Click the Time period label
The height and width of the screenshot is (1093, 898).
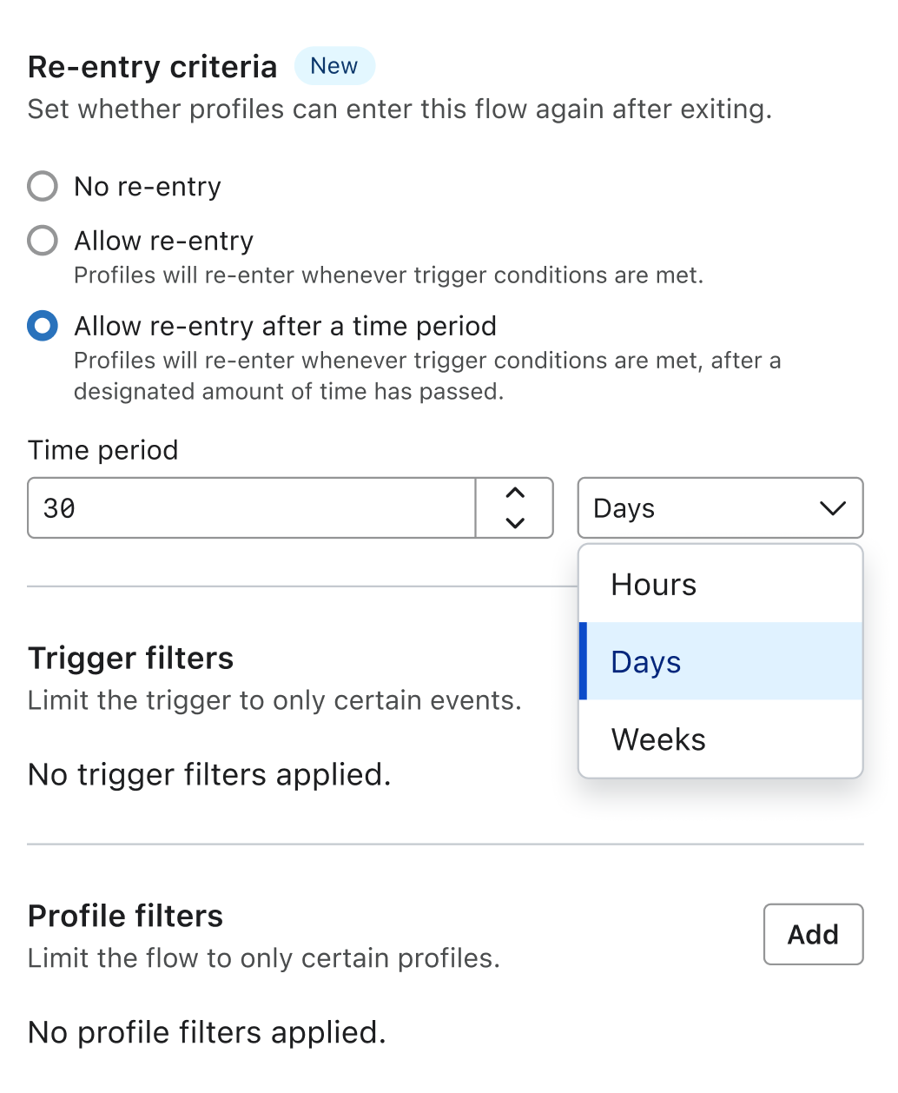tap(102, 450)
